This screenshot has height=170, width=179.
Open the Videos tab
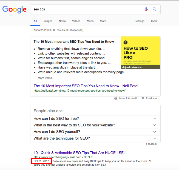(76, 21)
